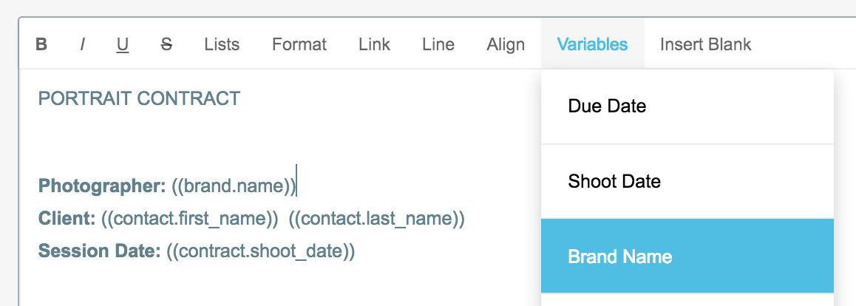Select Due Date variable

[607, 106]
